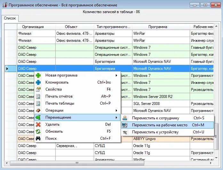The image size is (223, 170).
Task: Select Печать отчётов menu entry
Action: (x=77, y=96)
